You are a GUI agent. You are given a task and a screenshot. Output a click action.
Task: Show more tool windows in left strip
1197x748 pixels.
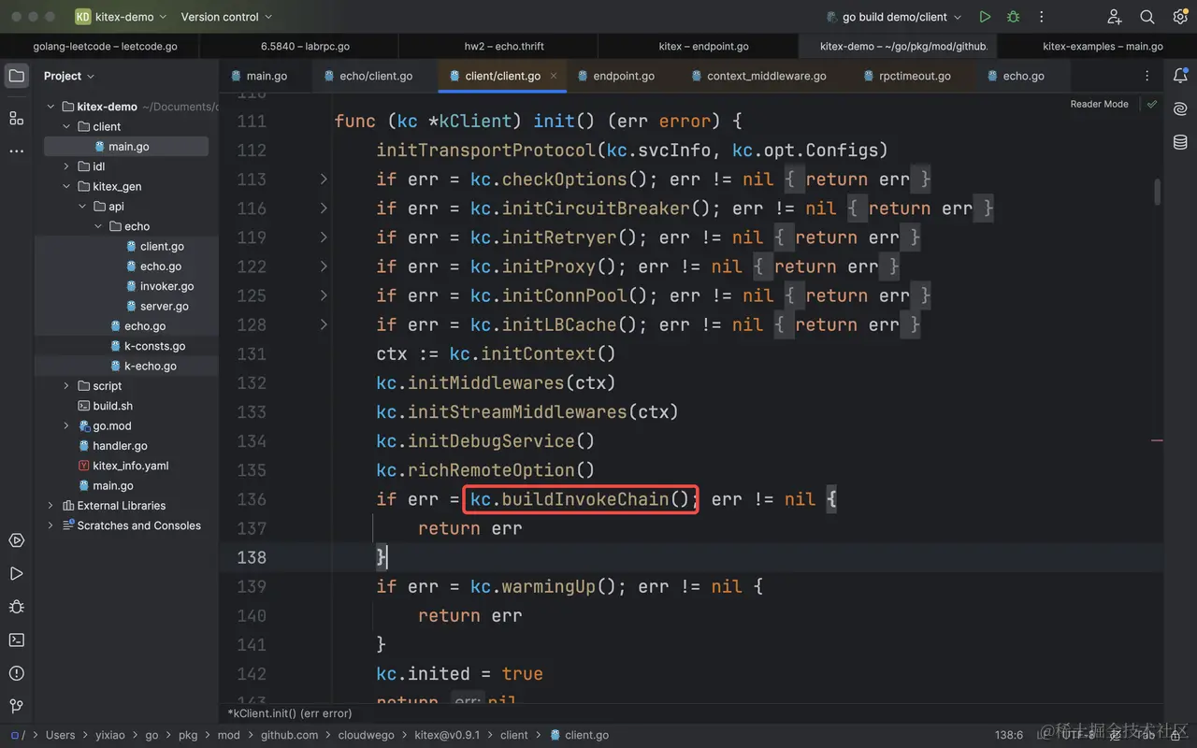pos(17,151)
